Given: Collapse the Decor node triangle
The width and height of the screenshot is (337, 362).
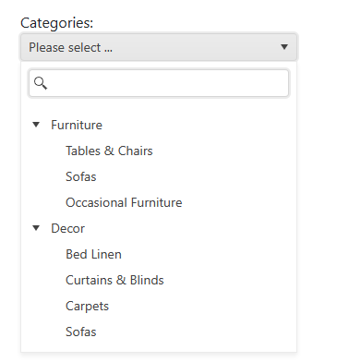Looking at the screenshot, I should 36,228.
